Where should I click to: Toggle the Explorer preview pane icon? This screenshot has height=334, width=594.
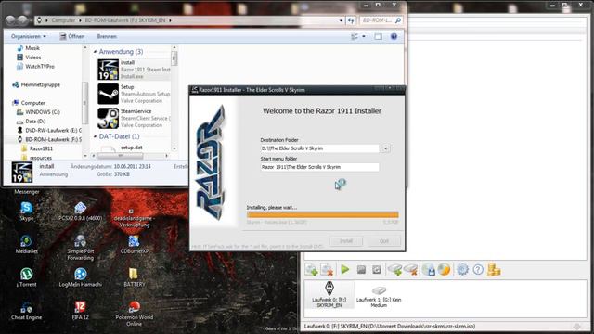tap(378, 37)
